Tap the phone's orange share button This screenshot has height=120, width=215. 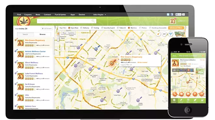coord(202,94)
